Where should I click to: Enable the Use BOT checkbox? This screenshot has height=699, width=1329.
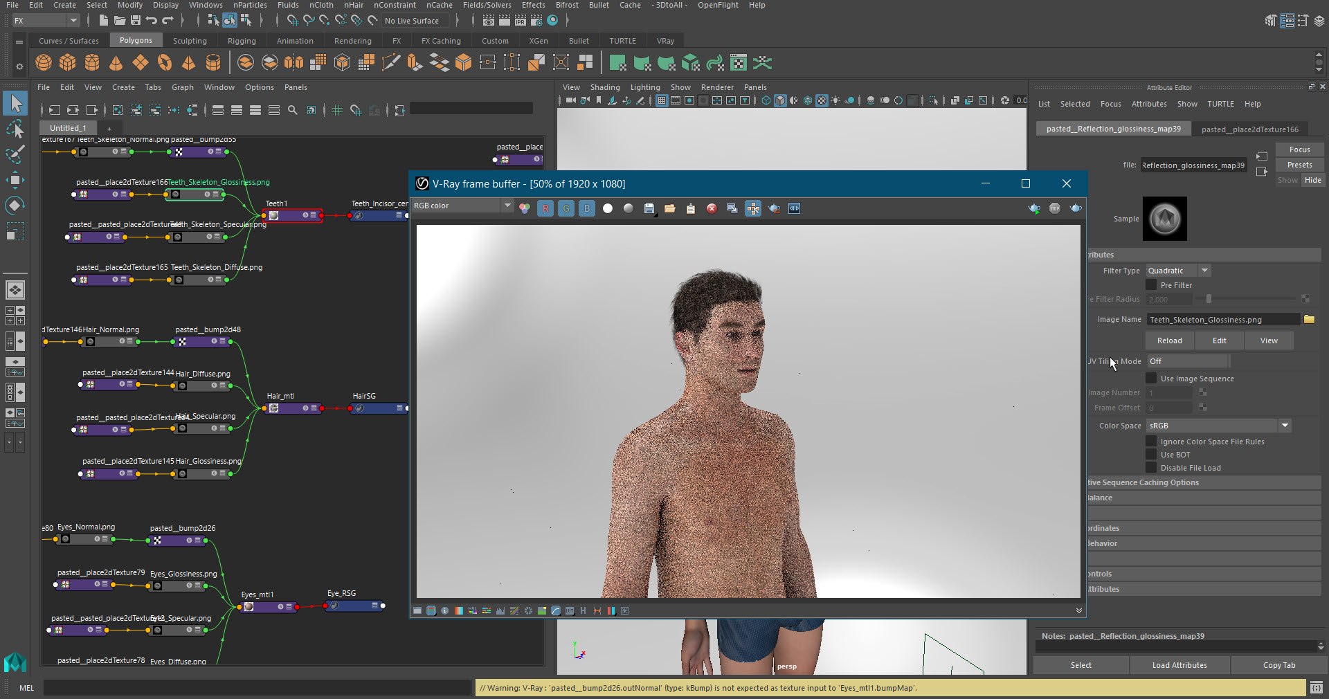pyautogui.click(x=1151, y=455)
